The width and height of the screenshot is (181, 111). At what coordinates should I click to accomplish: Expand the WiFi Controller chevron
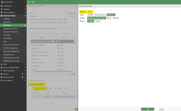click(25, 71)
